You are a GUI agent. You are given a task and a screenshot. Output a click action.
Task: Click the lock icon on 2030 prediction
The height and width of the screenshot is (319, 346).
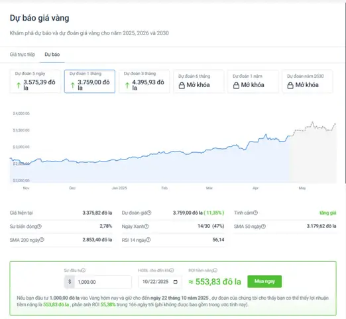point(290,85)
